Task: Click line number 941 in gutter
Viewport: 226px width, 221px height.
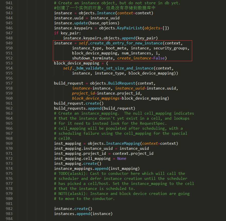Action: pos(9,3)
